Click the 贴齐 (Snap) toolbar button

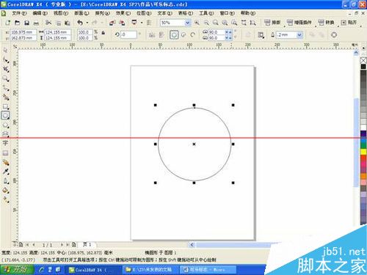point(349,23)
